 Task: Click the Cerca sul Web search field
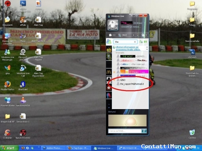tap(125, 131)
